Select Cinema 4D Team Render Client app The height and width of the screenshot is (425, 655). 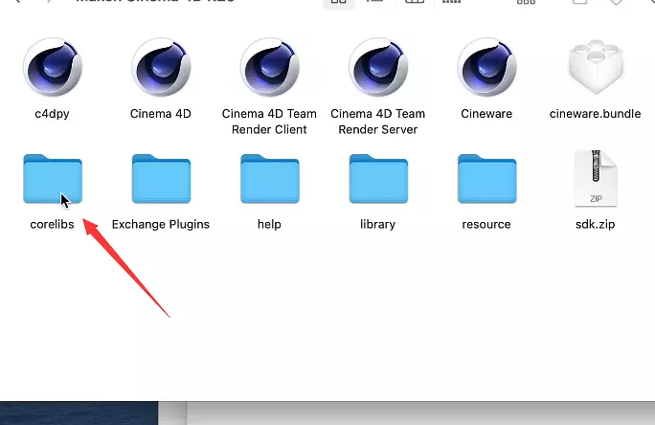tap(270, 67)
